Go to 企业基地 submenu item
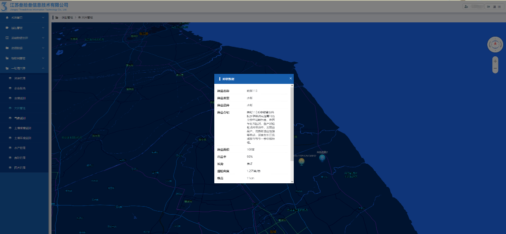Image resolution: width=506 pixels, height=234 pixels. pos(20,88)
